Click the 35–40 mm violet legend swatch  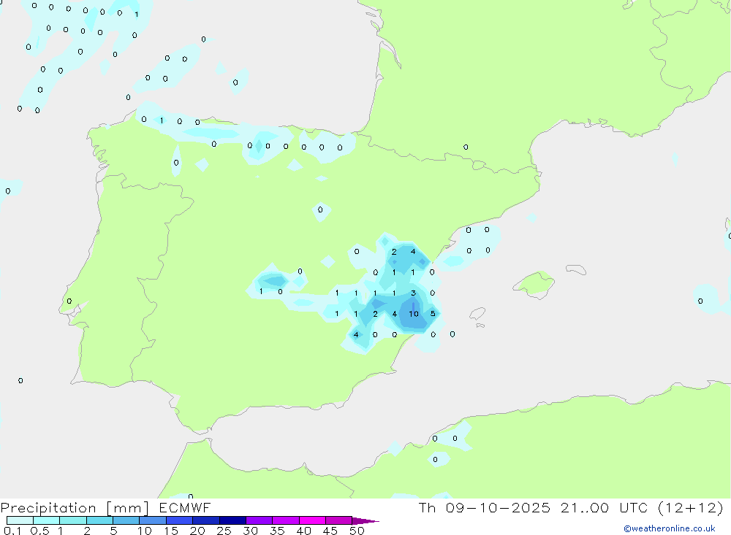[x=285, y=520]
